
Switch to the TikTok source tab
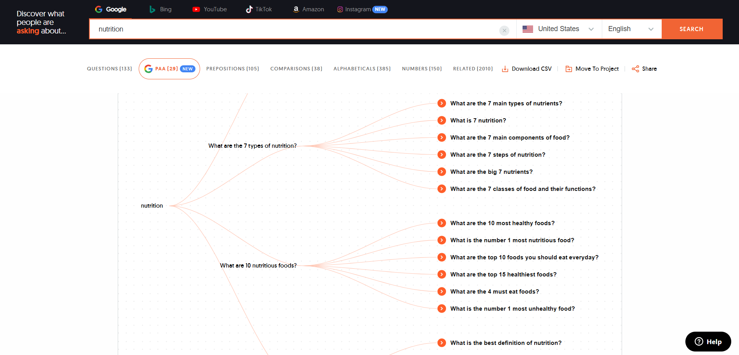(259, 9)
